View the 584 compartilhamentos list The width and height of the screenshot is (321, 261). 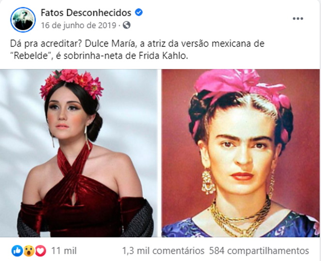(x=259, y=251)
